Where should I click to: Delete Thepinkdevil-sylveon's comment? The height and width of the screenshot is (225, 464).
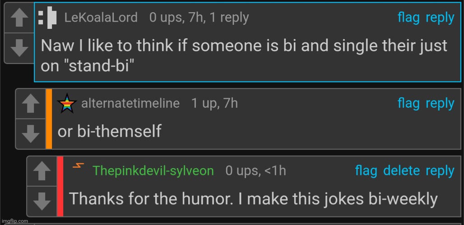pos(401,171)
